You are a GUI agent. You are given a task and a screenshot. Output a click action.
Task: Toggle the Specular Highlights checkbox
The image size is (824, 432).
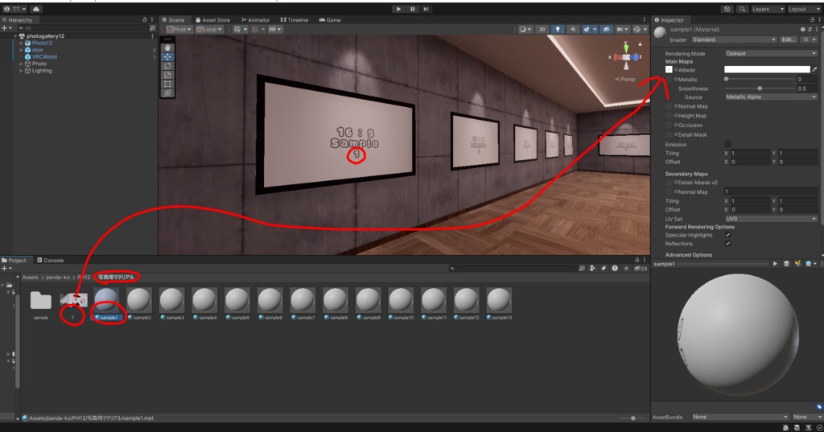727,235
